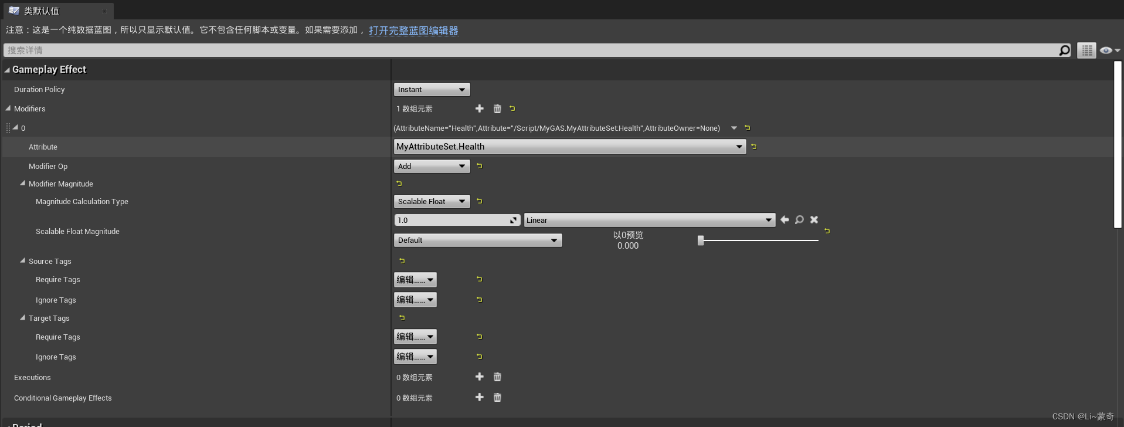
Task: Select the Conditional Gameplay Effects label
Action: 63,398
